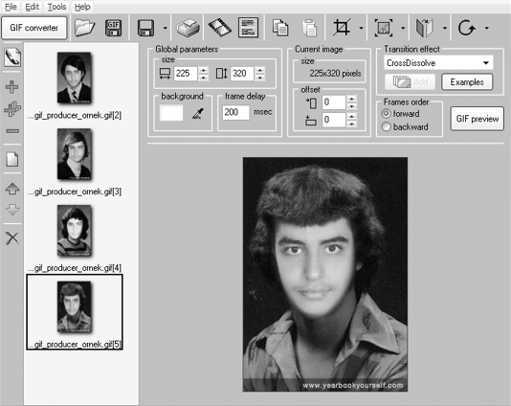Click the GIF preview button
This screenshot has height=406, width=511.
click(478, 119)
